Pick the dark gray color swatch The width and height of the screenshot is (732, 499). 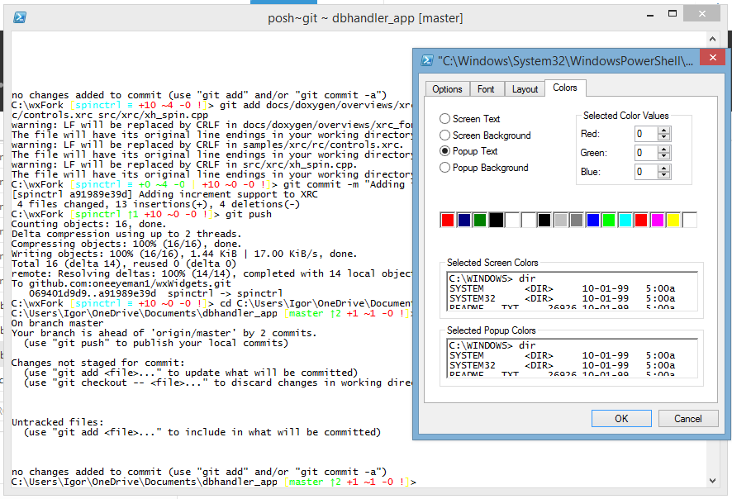click(577, 220)
